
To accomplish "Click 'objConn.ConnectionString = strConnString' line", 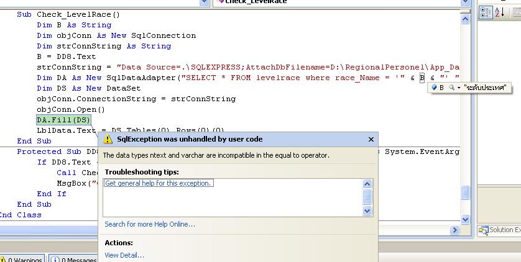I will coord(136,99).
